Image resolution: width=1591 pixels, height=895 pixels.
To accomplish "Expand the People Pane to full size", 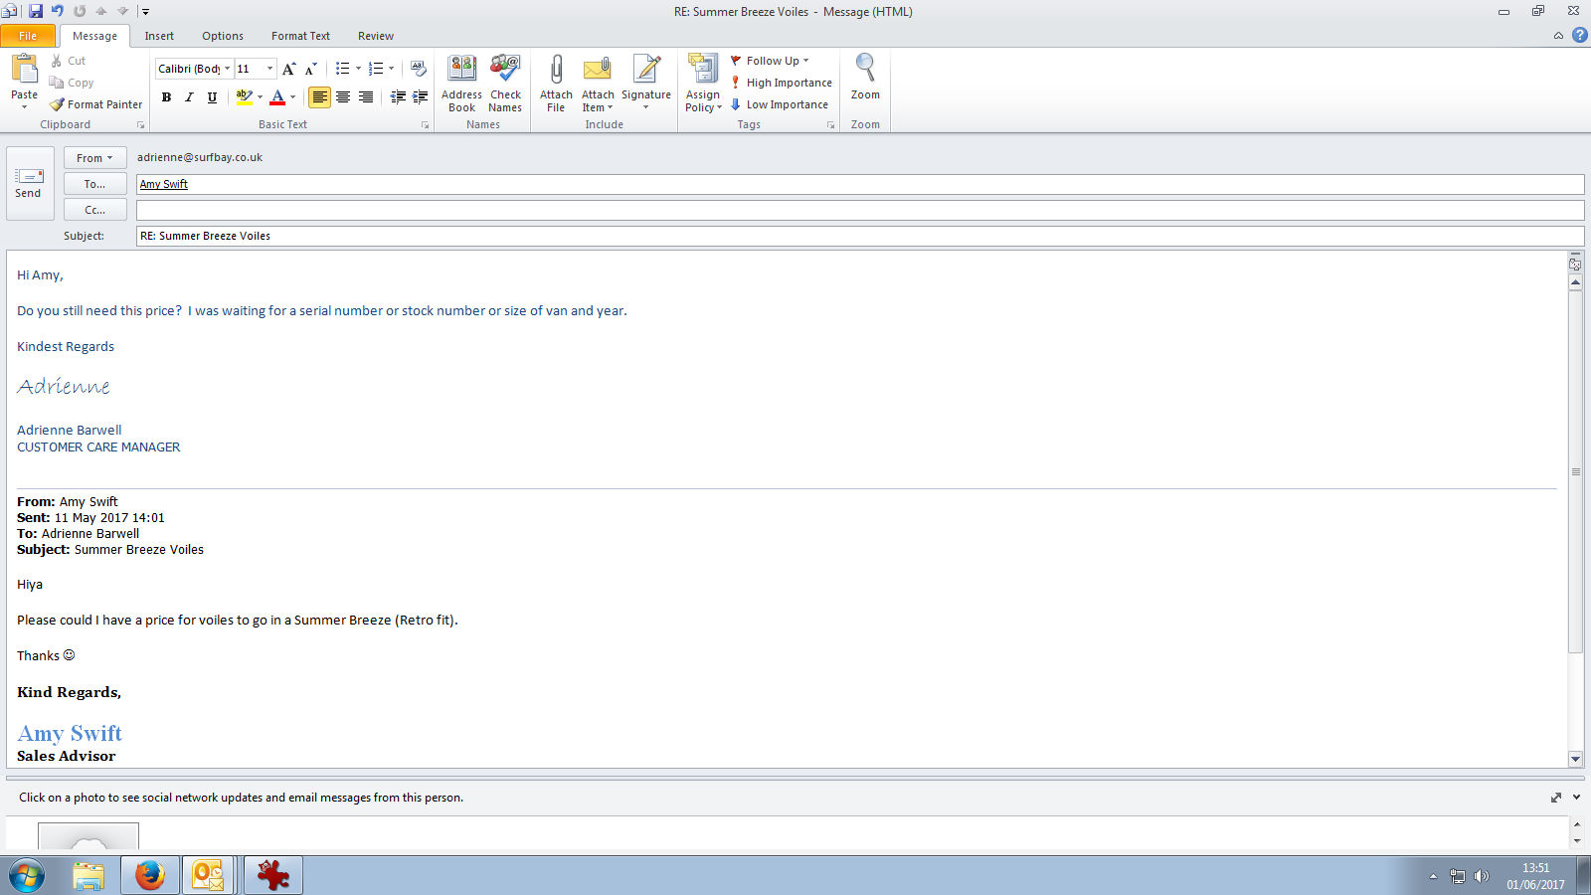I will [x=1556, y=798].
